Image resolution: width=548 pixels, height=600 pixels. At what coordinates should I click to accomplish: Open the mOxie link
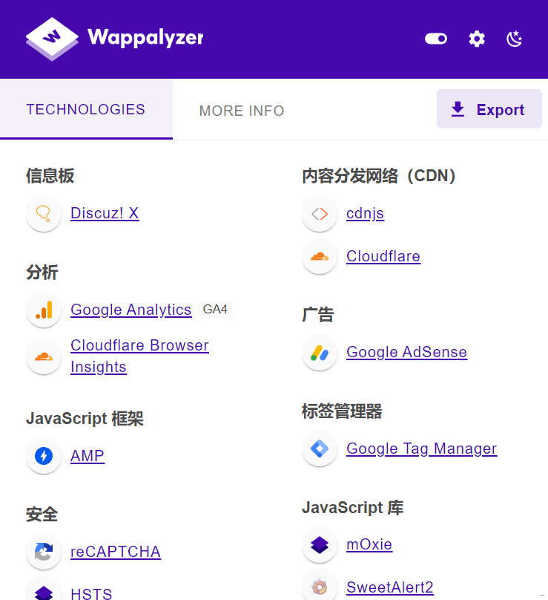tap(369, 544)
